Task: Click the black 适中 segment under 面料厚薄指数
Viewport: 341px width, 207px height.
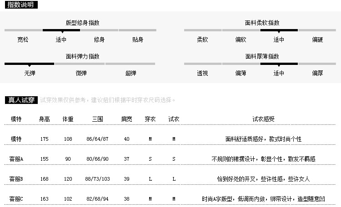Action: (x=279, y=64)
